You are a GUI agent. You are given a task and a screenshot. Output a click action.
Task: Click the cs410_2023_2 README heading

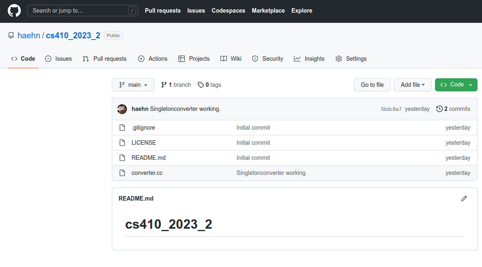pos(169,224)
